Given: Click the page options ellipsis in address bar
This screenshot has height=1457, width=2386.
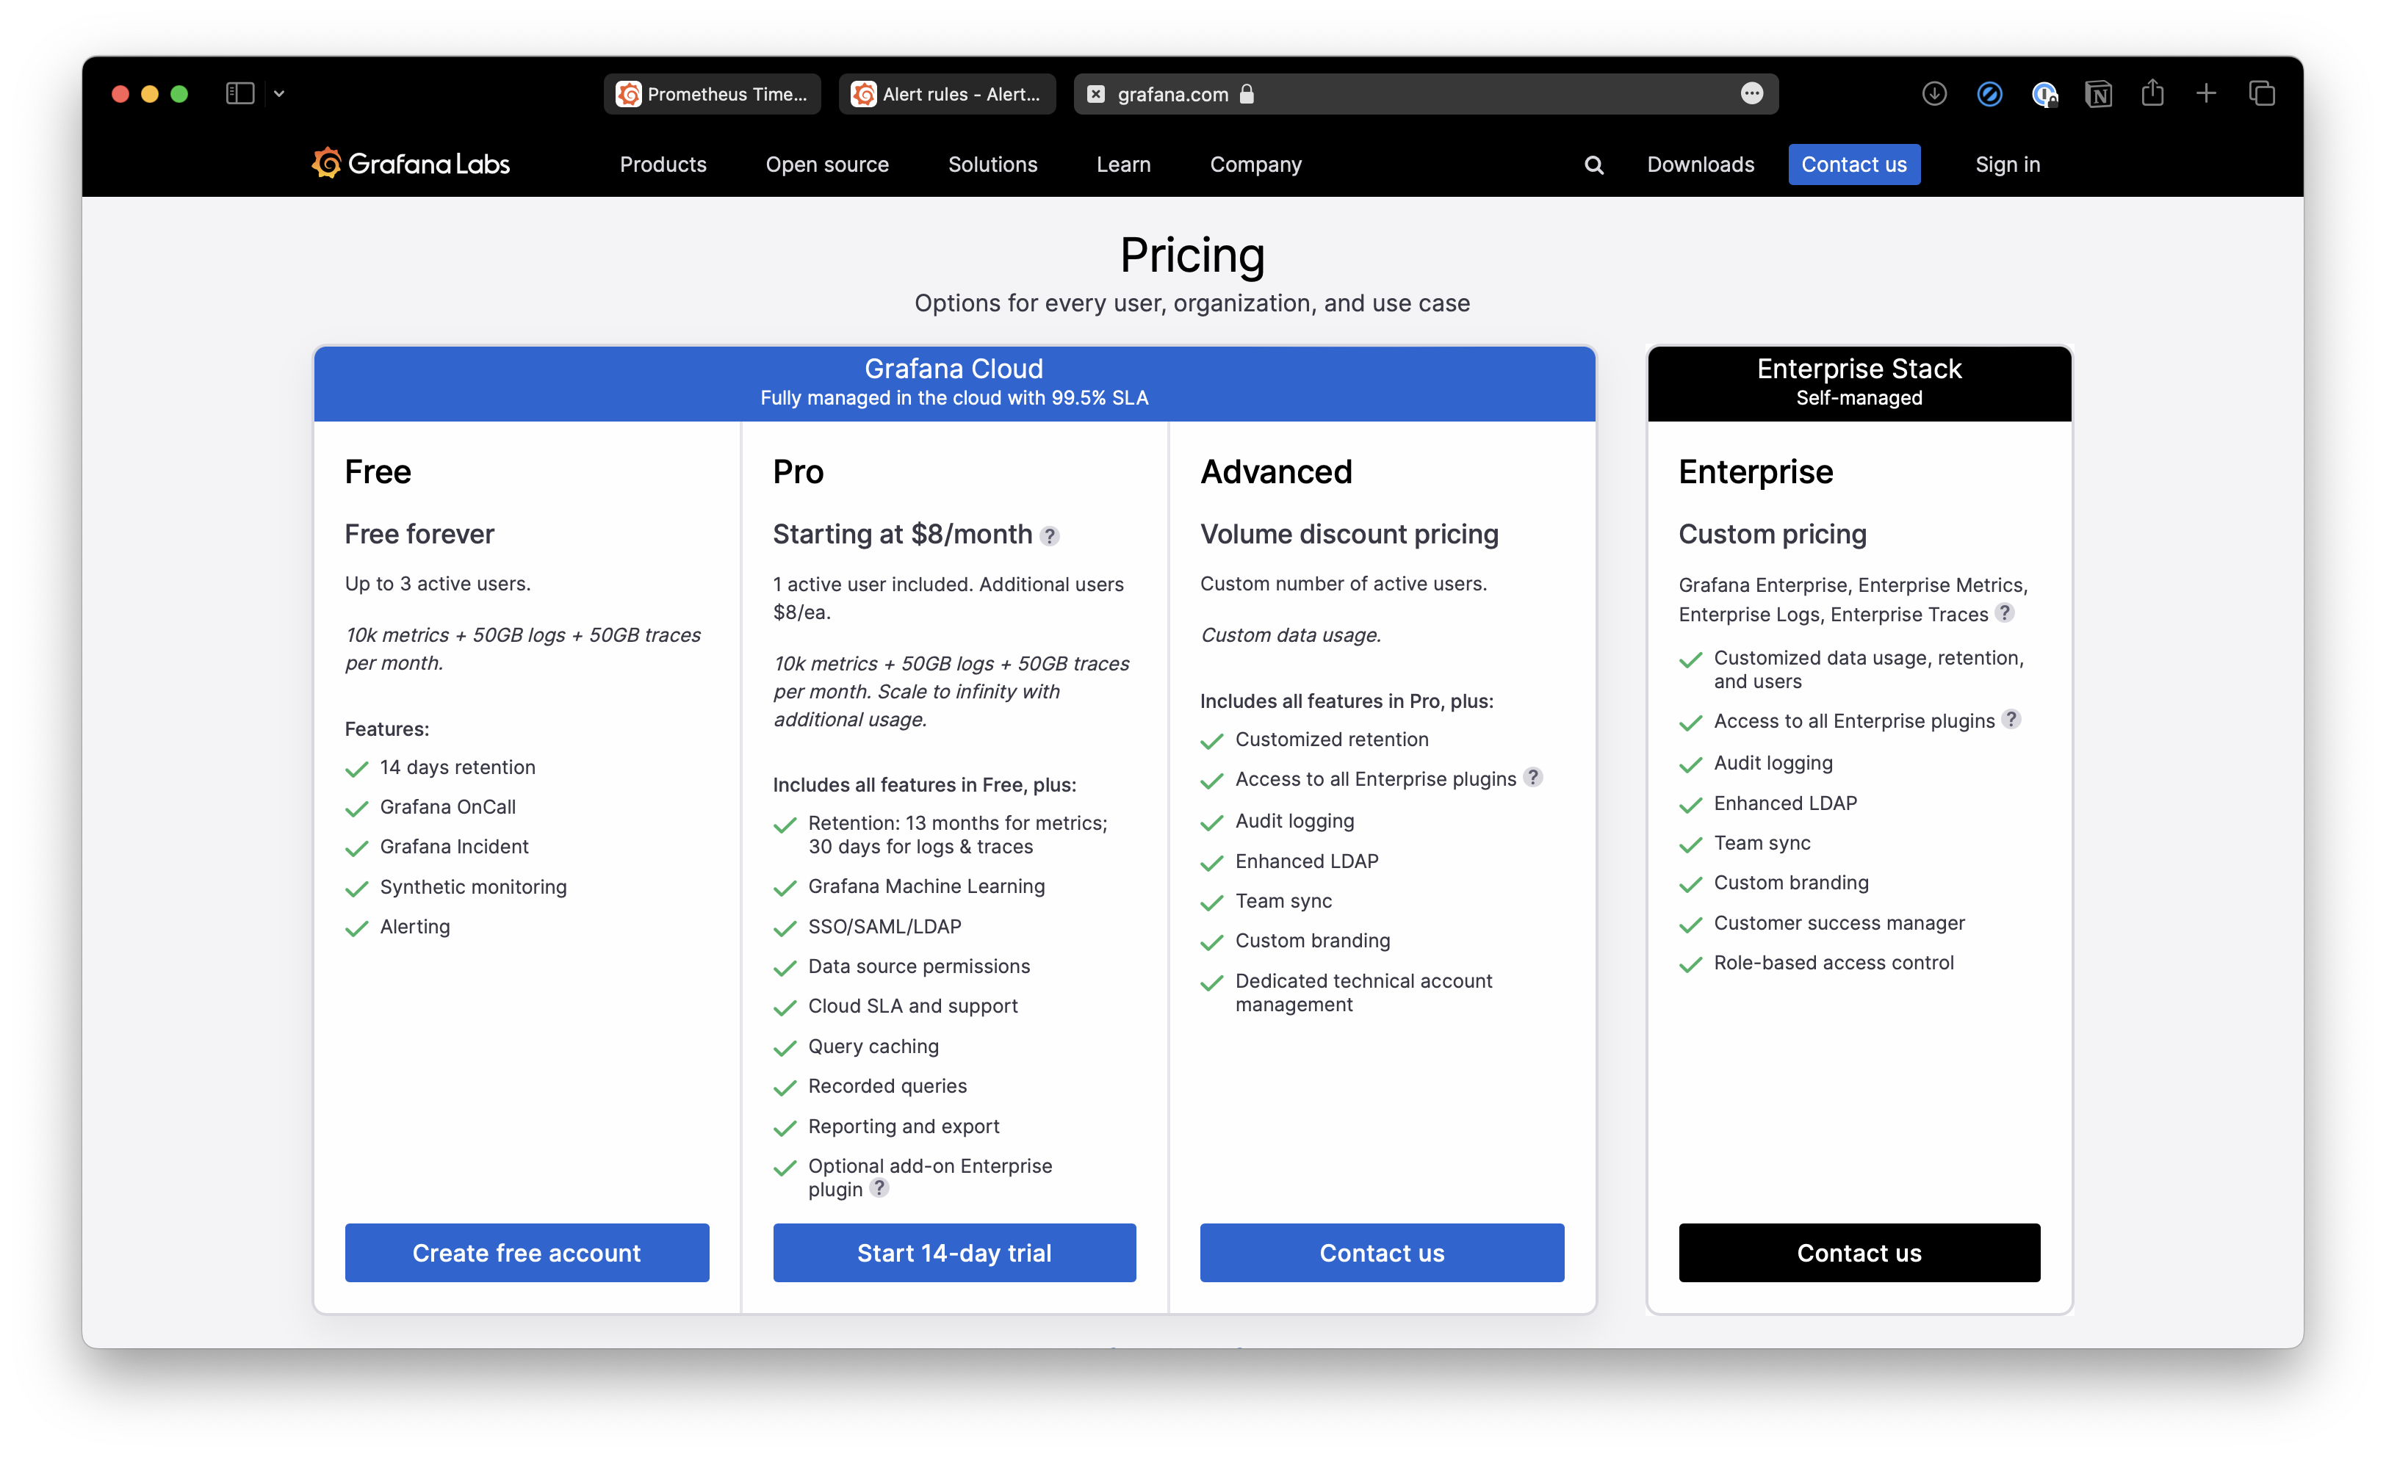Looking at the screenshot, I should pyautogui.click(x=1751, y=94).
